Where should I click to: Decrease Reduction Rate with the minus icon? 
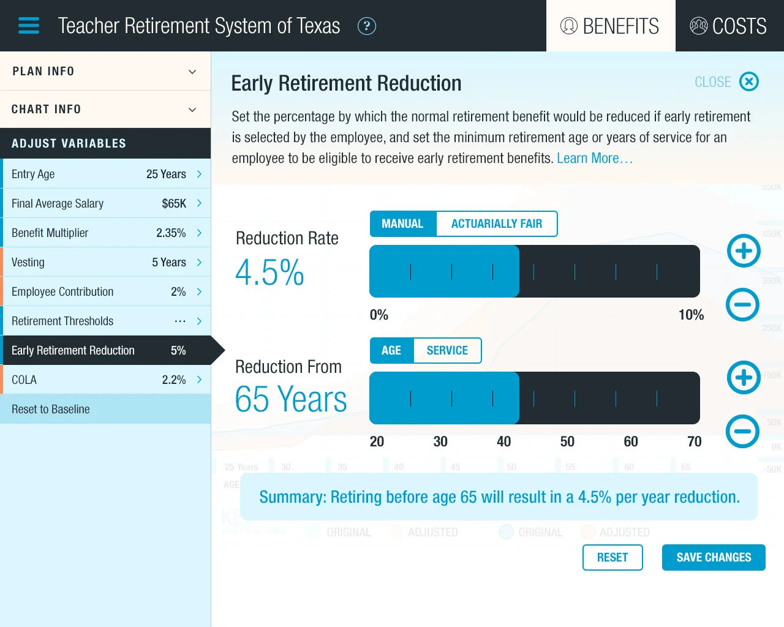pos(743,304)
